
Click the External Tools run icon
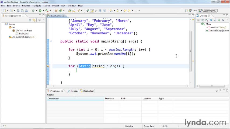47,11
